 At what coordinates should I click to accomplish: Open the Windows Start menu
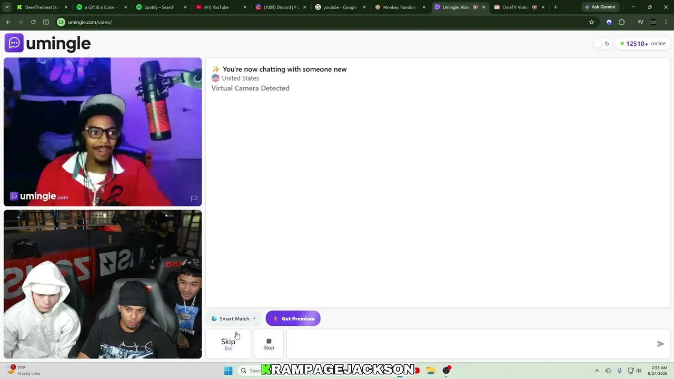228,371
